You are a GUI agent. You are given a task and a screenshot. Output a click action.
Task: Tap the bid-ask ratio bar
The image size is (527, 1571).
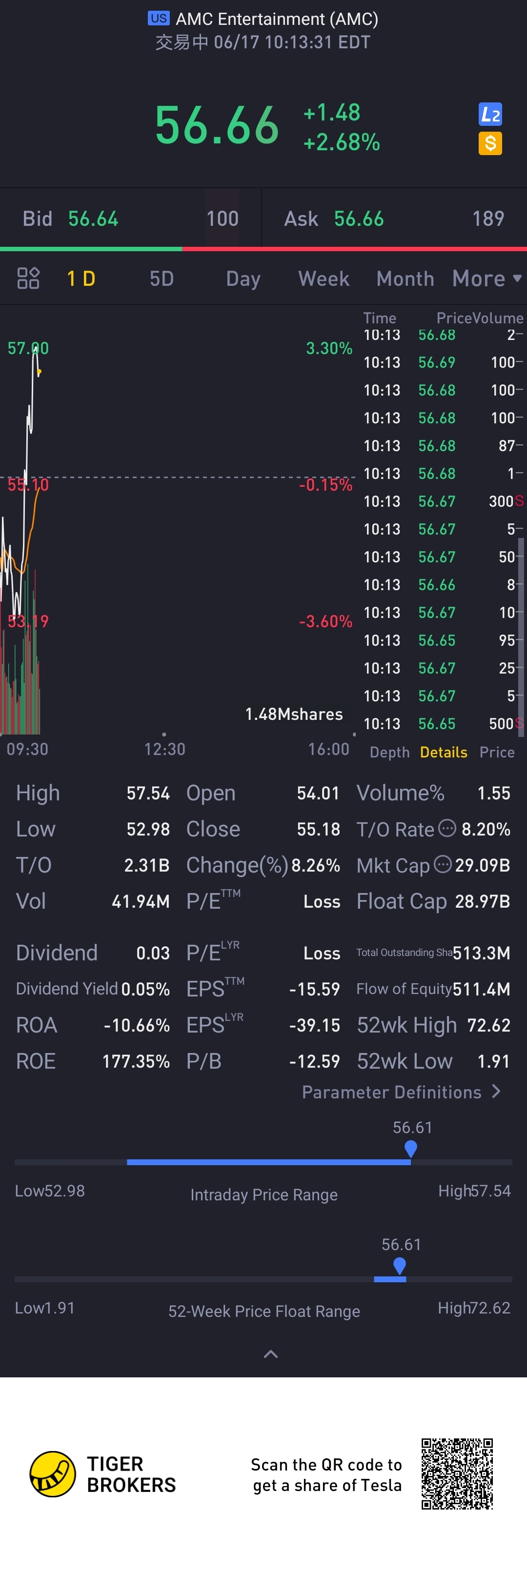coord(263,249)
